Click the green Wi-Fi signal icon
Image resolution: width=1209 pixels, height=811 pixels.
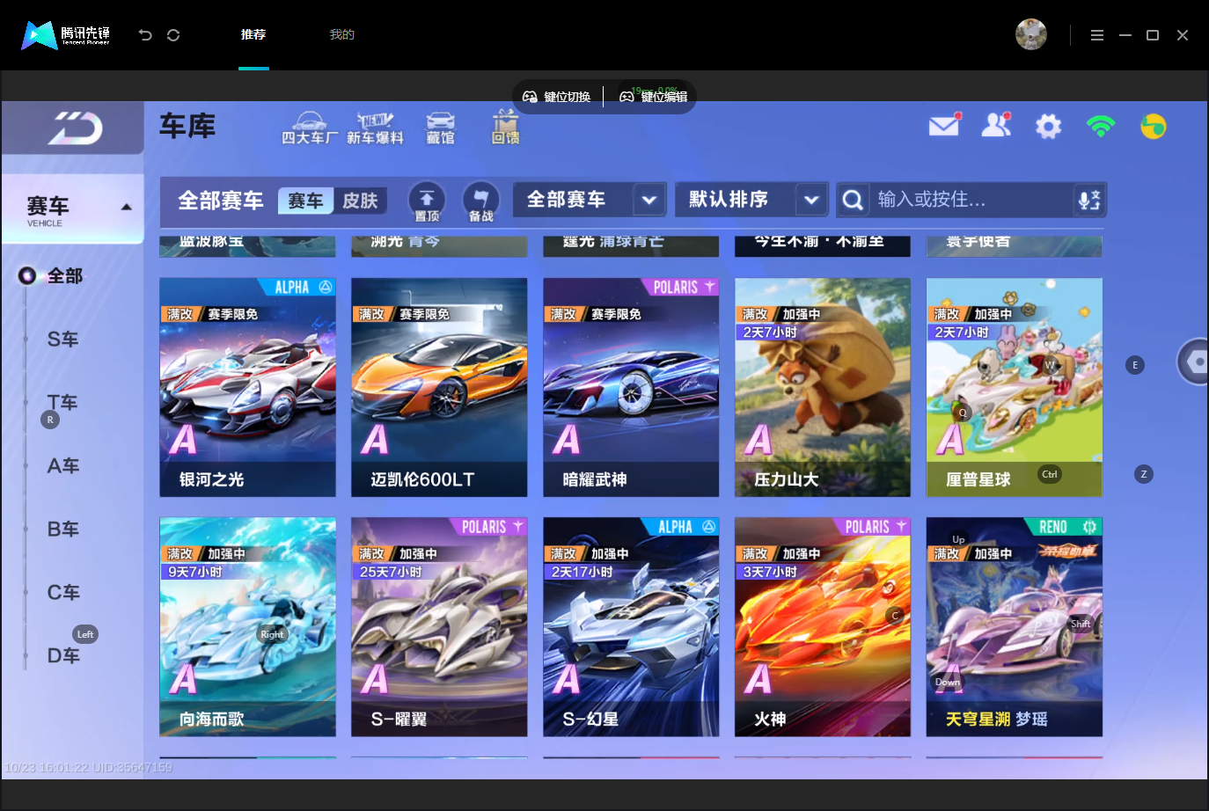[1101, 127]
